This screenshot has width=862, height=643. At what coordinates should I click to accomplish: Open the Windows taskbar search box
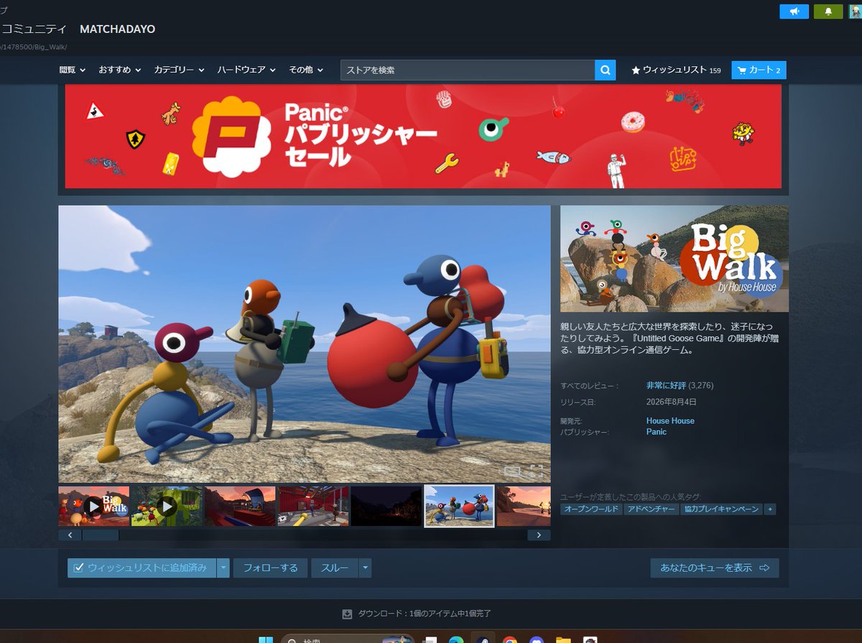click(x=347, y=639)
